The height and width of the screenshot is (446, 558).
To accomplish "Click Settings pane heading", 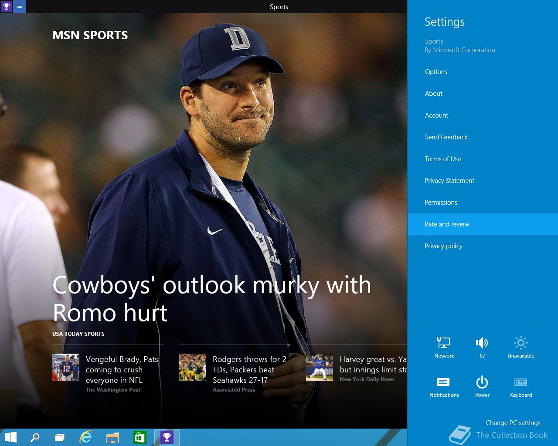I will click(445, 22).
